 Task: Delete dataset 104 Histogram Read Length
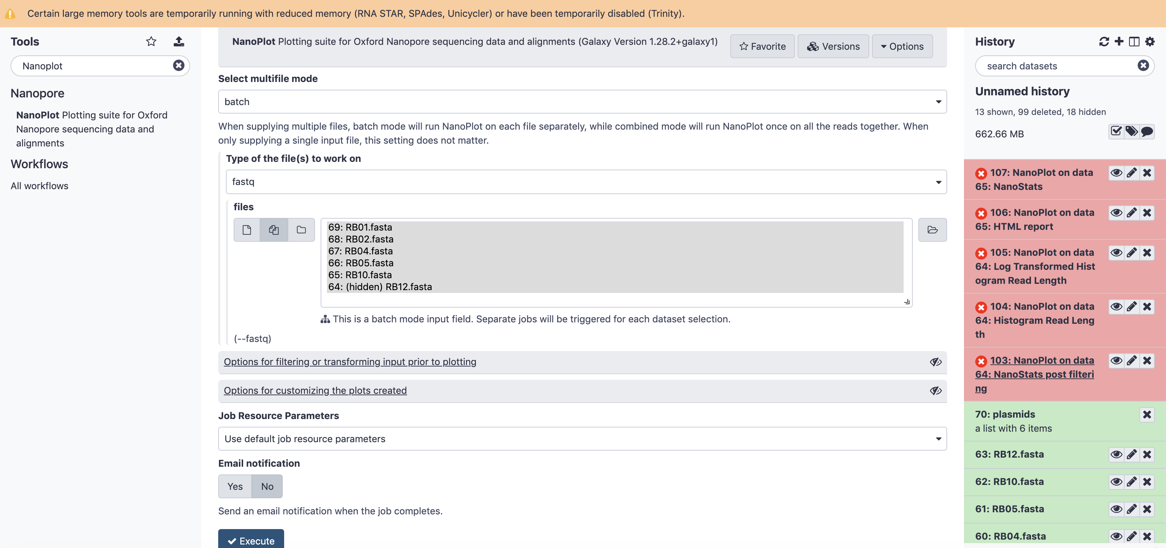point(1147,307)
